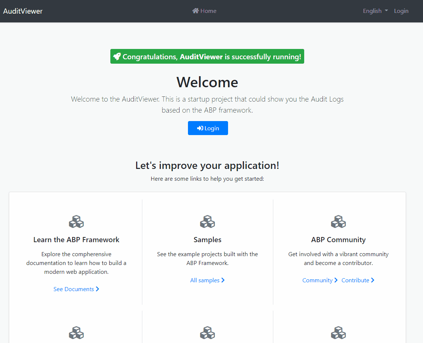423x343 pixels.
Task: Click the cubes icon above Samples
Action: tap(207, 222)
